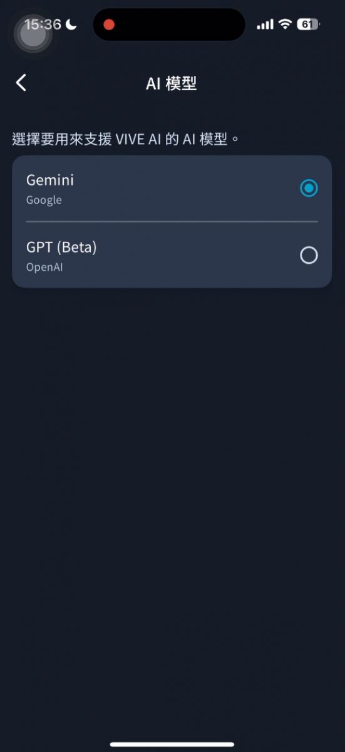Tap the 15:36 clock in status bar

(43, 24)
